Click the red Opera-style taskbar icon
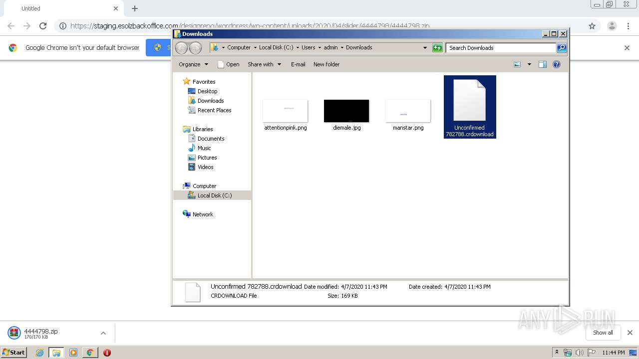 [x=107, y=353]
